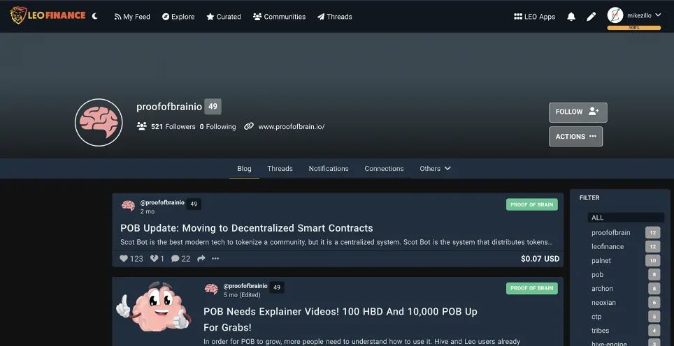The image size is (674, 346).
Task: Open the LeoFinance logo home link
Action: [x=48, y=15]
